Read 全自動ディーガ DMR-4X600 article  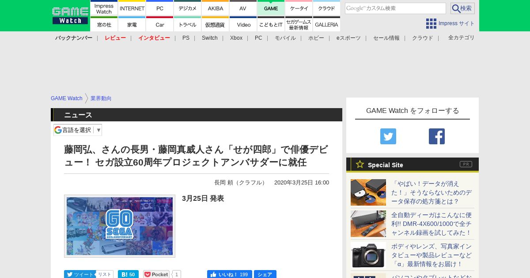point(432,224)
